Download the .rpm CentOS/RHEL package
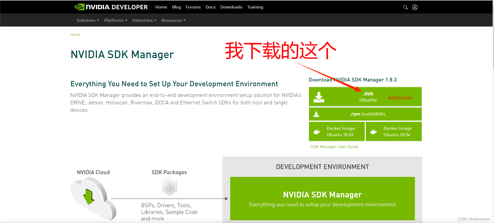Screen dimensions: 494x223 [365, 114]
